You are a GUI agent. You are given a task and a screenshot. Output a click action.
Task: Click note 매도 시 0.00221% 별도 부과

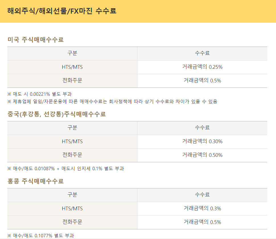(x=40, y=94)
